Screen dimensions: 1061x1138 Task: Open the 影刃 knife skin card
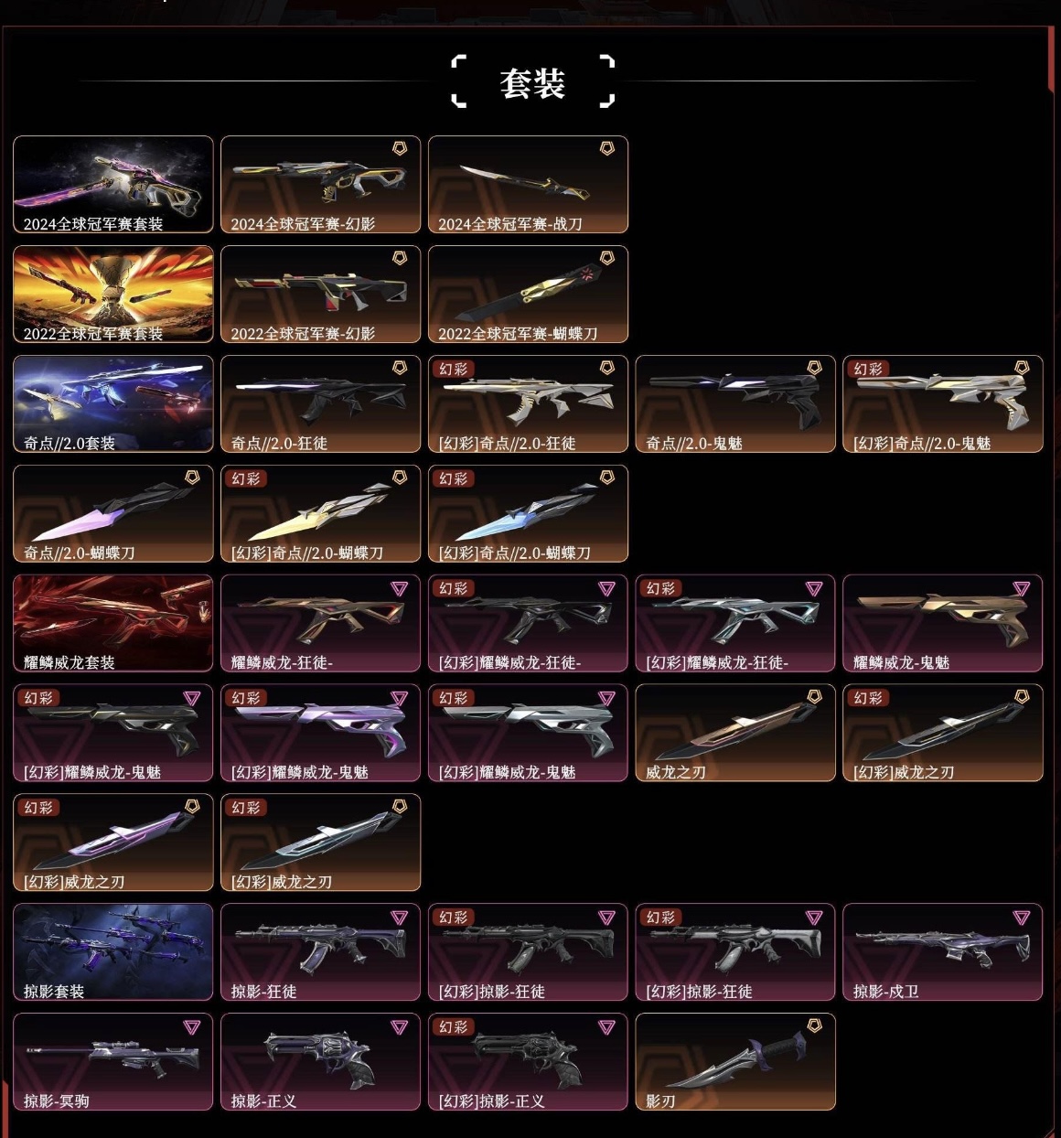coord(735,1062)
